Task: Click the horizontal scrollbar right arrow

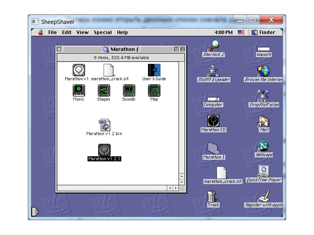Action: click(x=176, y=188)
